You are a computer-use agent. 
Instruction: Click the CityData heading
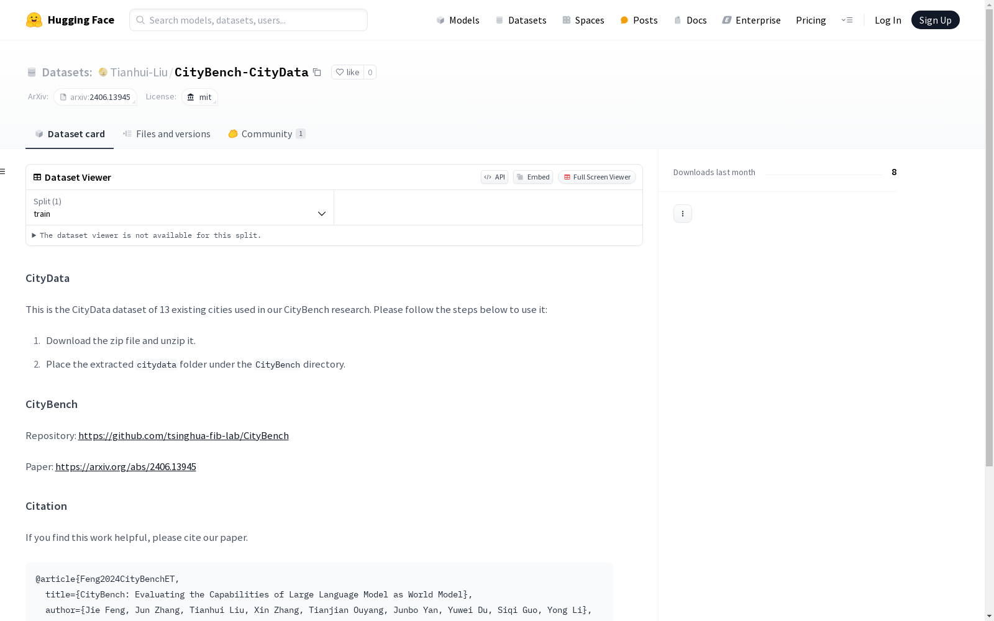47,278
